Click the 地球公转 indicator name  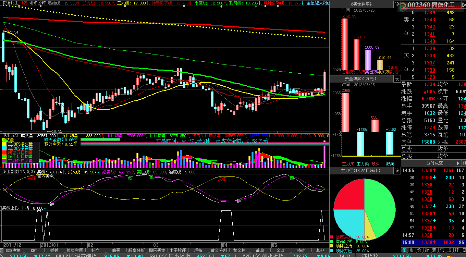pos(37,3)
